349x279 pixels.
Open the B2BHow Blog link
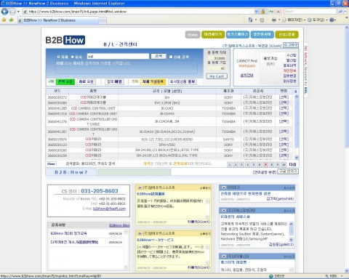pos(119,225)
